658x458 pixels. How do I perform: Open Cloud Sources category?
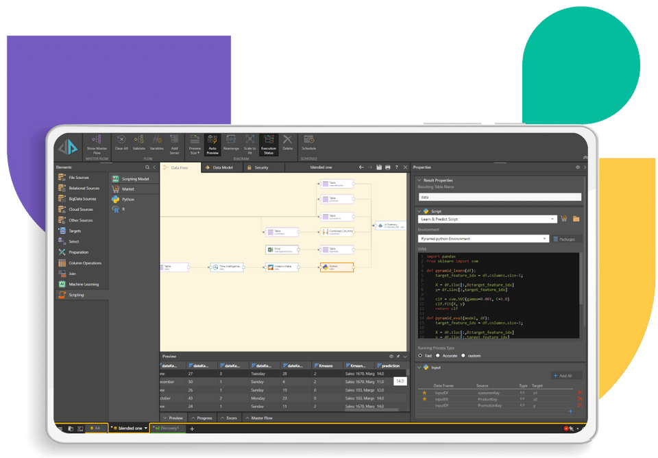[x=82, y=209]
